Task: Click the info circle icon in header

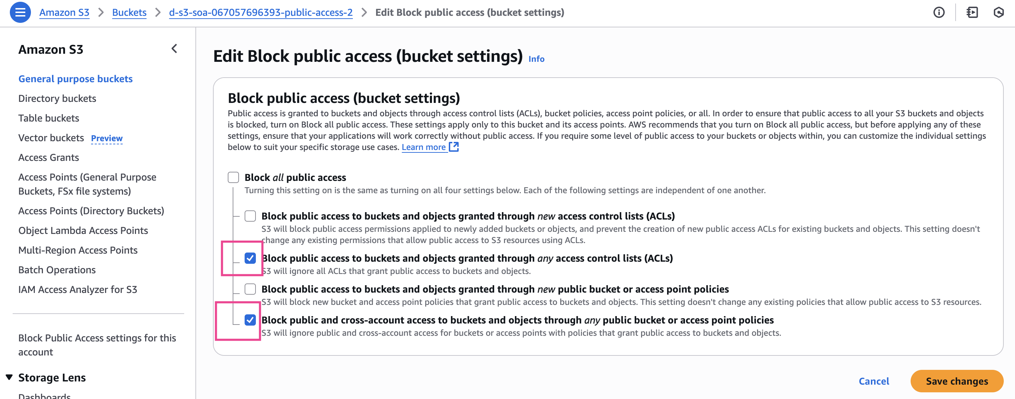Action: [939, 13]
